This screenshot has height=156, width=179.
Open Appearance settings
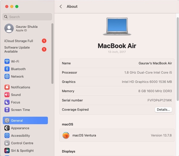25,128
